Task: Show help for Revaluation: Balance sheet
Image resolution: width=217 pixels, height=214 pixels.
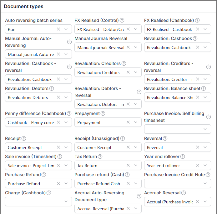Action: pyautogui.click(x=204, y=88)
